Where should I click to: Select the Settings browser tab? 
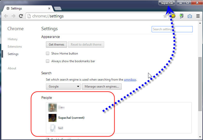click(28, 8)
